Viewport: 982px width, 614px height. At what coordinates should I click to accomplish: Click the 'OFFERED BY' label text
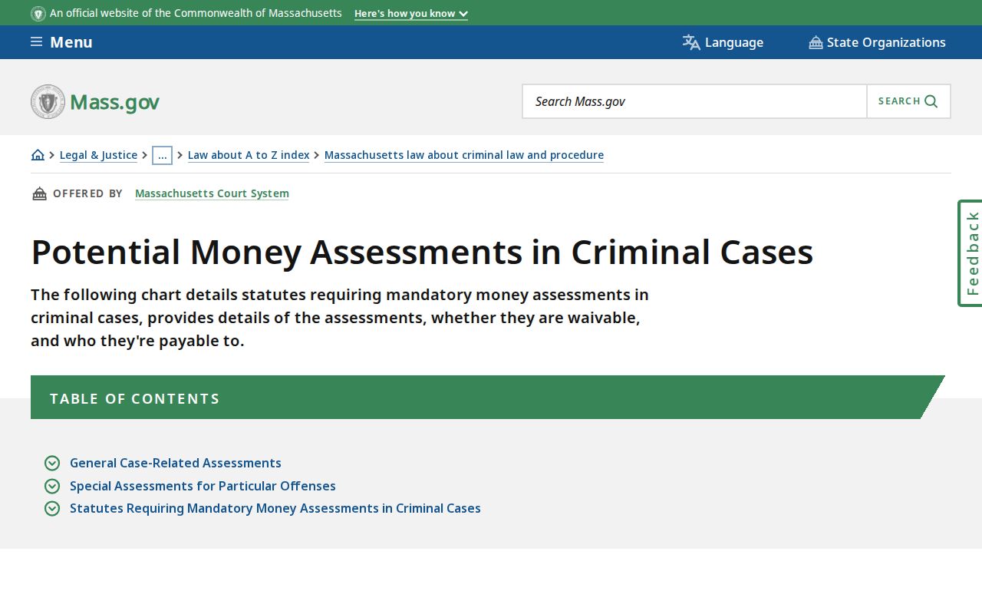coord(87,193)
